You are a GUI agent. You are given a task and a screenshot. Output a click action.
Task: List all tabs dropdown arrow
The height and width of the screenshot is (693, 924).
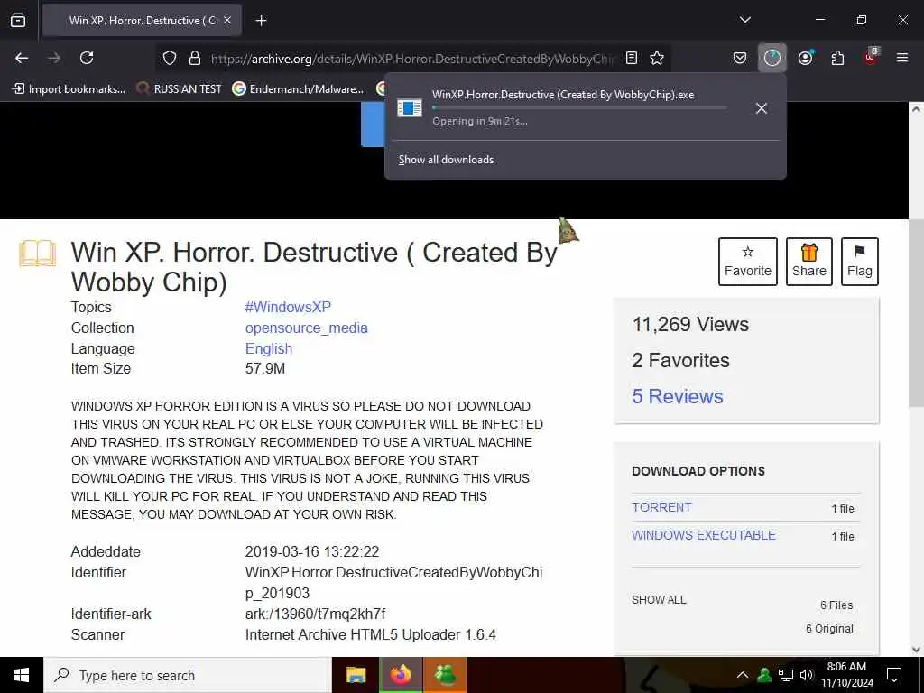tap(744, 20)
